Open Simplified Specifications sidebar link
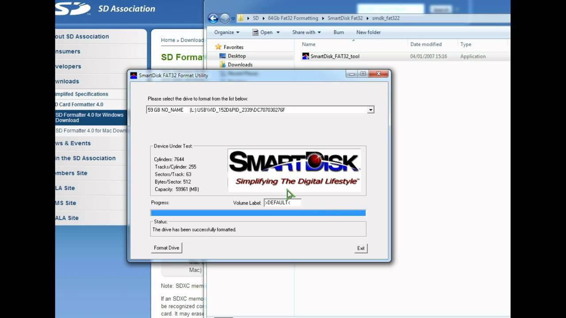The width and height of the screenshot is (566, 318). point(82,94)
